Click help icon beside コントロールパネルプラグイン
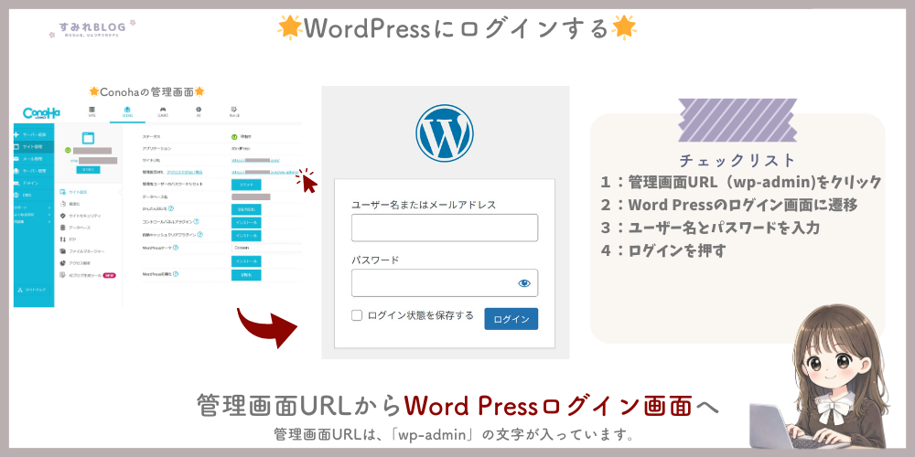 [196, 221]
